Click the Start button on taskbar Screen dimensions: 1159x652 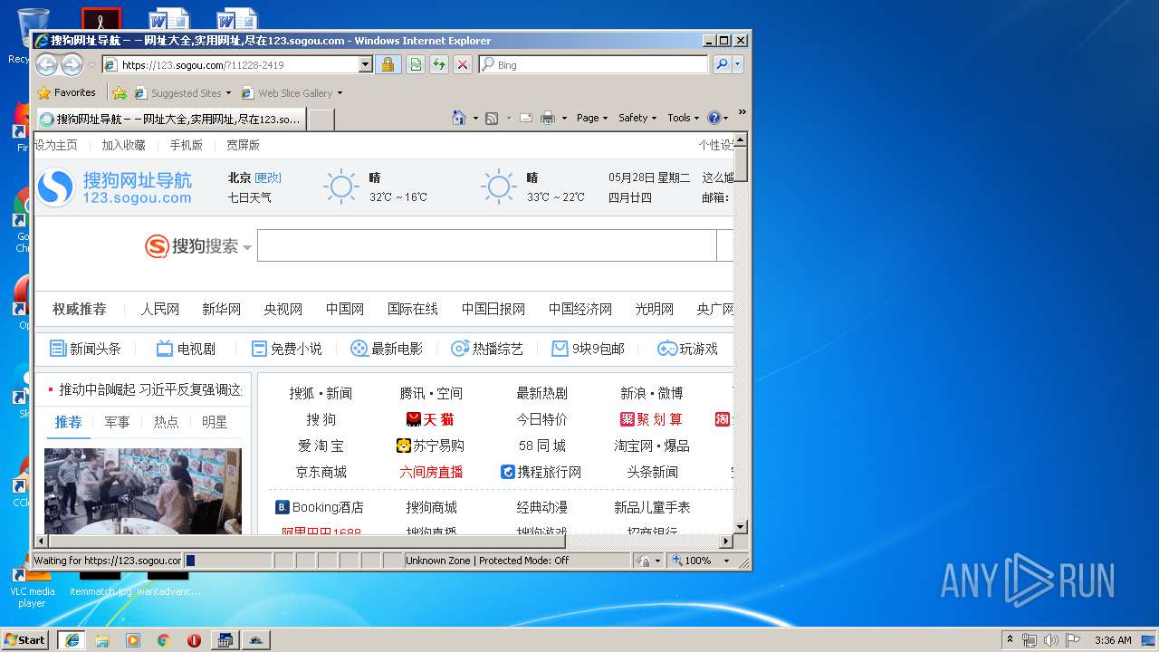(24, 639)
